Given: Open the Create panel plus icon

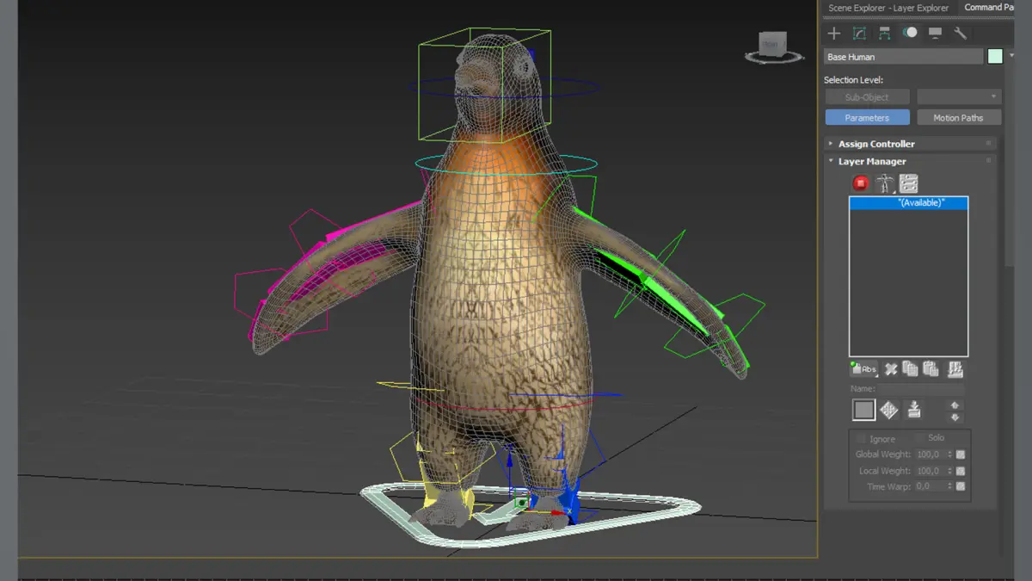Looking at the screenshot, I should point(834,34).
